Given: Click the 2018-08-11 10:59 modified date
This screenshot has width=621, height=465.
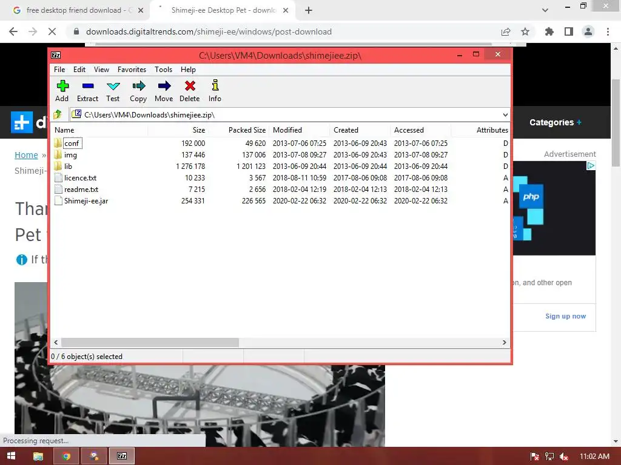Looking at the screenshot, I should tap(300, 178).
